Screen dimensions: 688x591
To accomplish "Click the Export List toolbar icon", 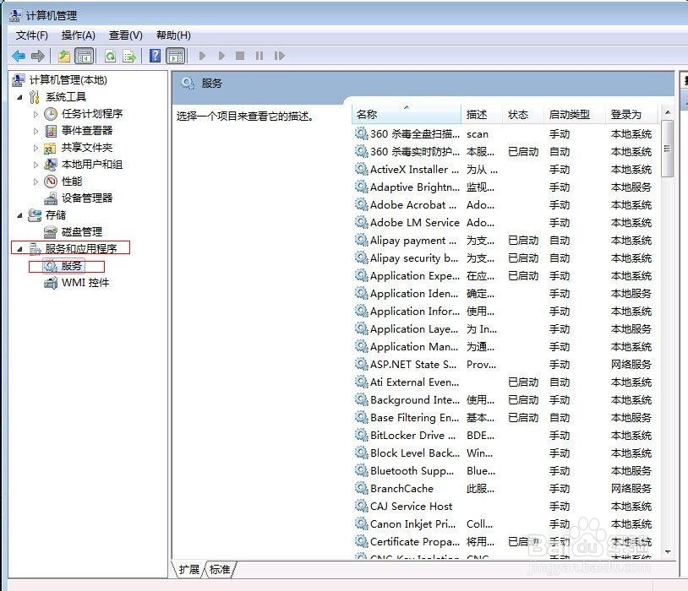I will click(x=129, y=56).
